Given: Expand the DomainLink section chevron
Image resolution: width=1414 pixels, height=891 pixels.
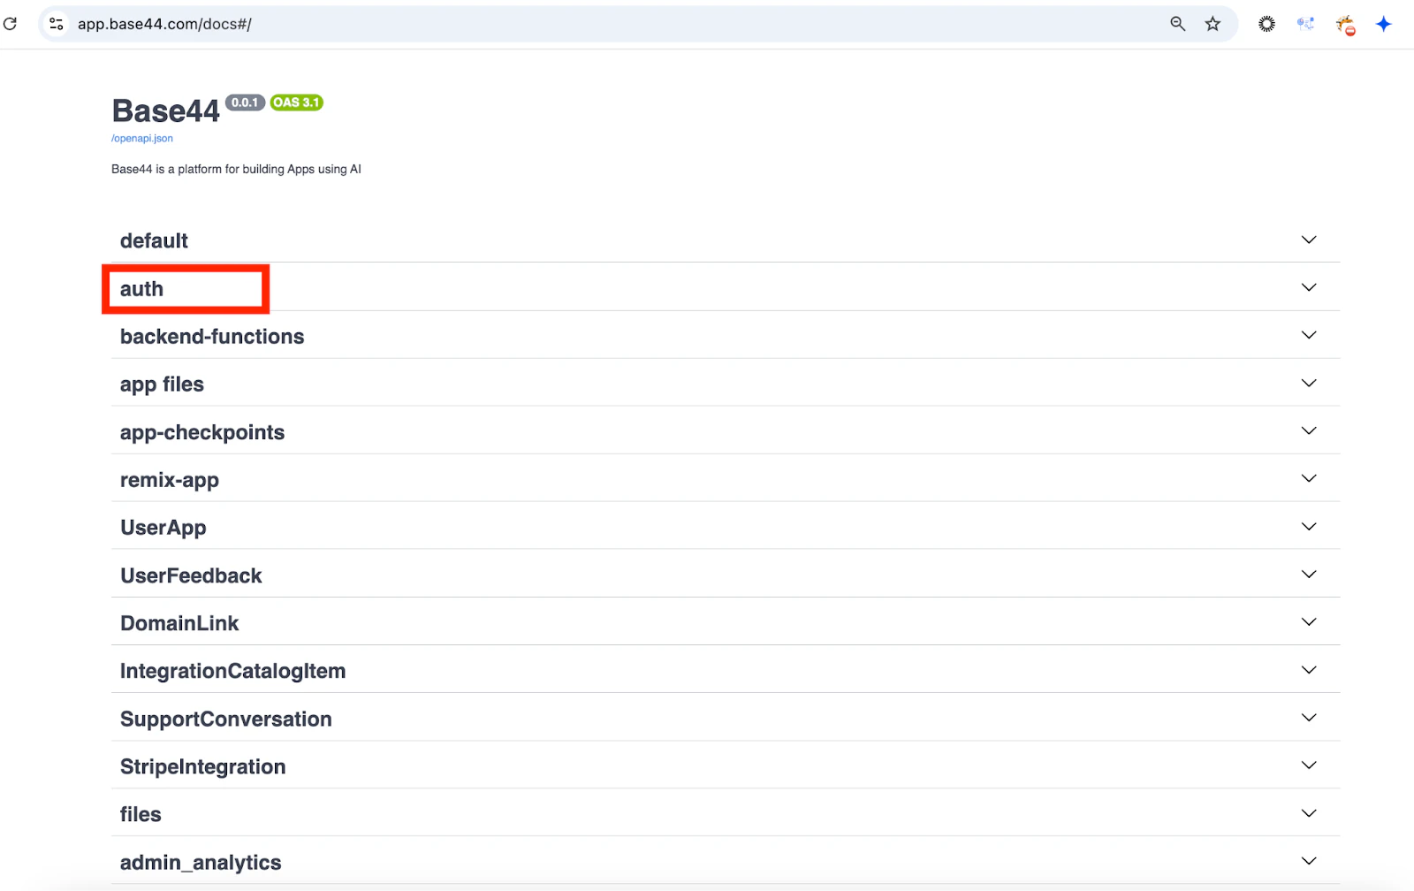Looking at the screenshot, I should [x=1309, y=621].
